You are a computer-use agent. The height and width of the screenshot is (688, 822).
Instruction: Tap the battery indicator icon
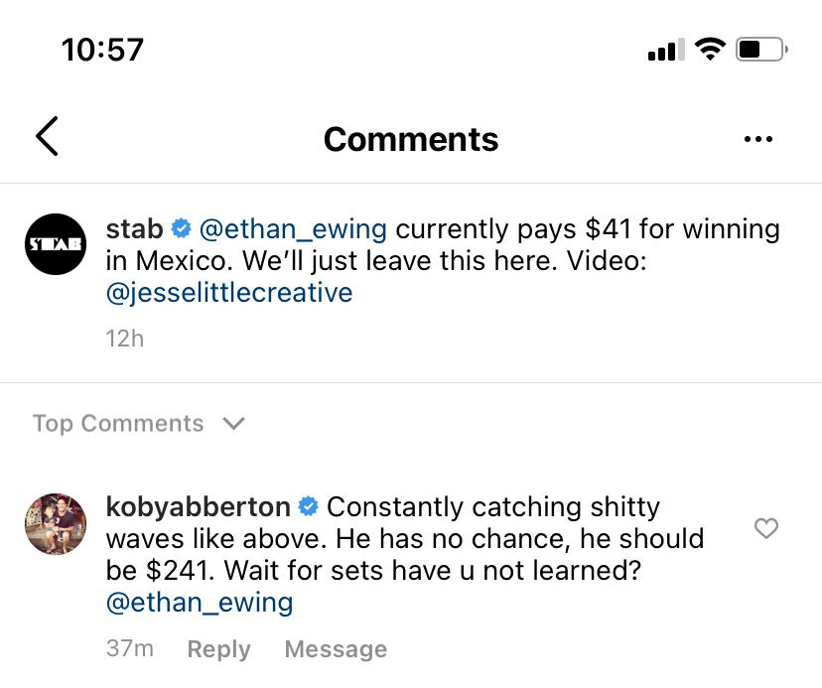coord(761,49)
